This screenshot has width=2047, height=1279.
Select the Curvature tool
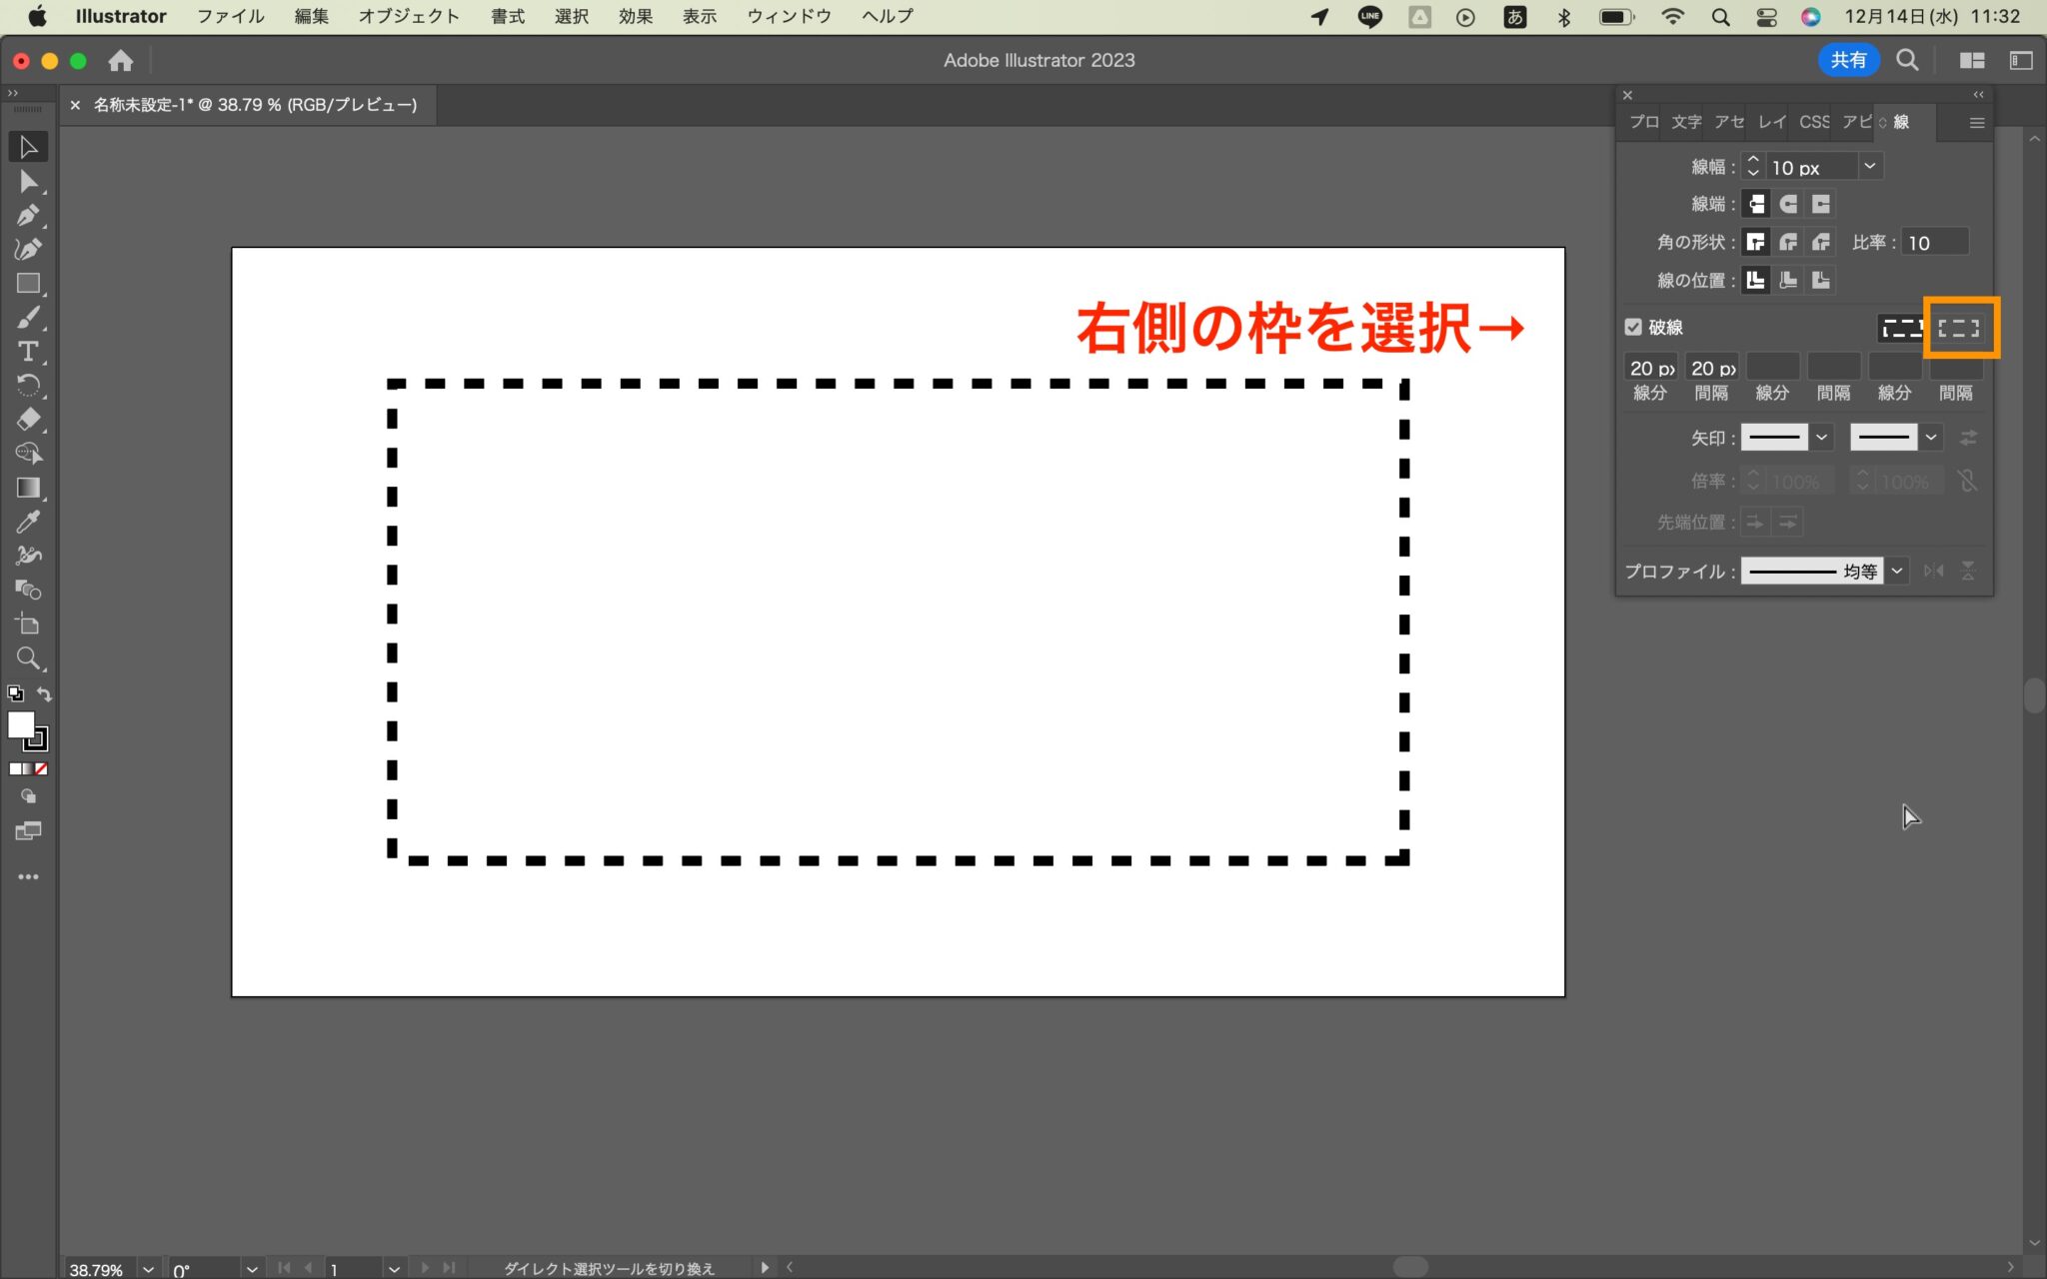pos(28,249)
